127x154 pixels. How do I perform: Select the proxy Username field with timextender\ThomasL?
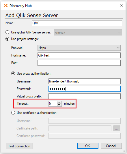85,81
